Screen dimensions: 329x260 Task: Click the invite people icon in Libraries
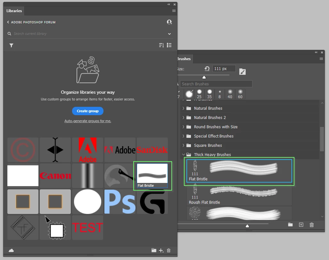[169, 22]
